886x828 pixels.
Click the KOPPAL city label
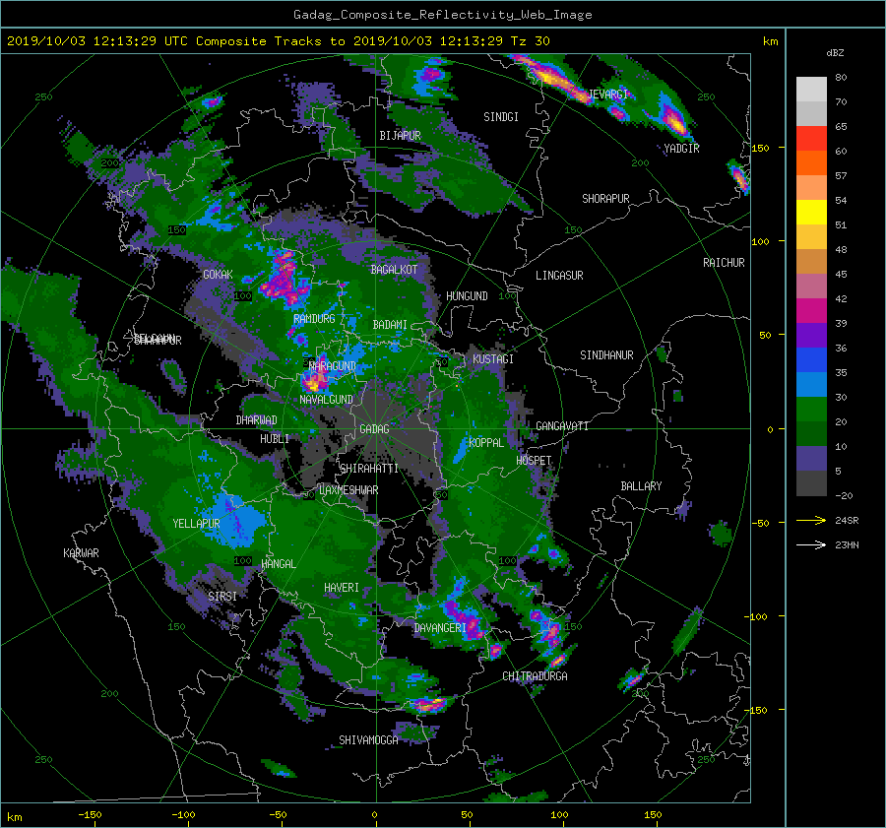pyautogui.click(x=486, y=443)
